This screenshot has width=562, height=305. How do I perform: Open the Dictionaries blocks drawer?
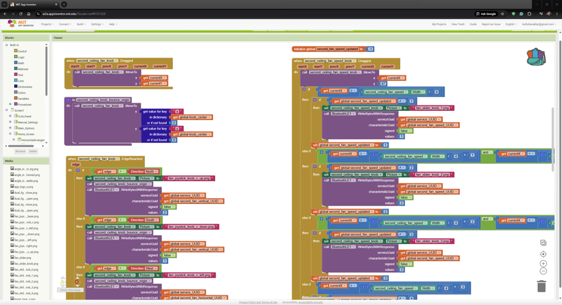pyautogui.click(x=23, y=87)
